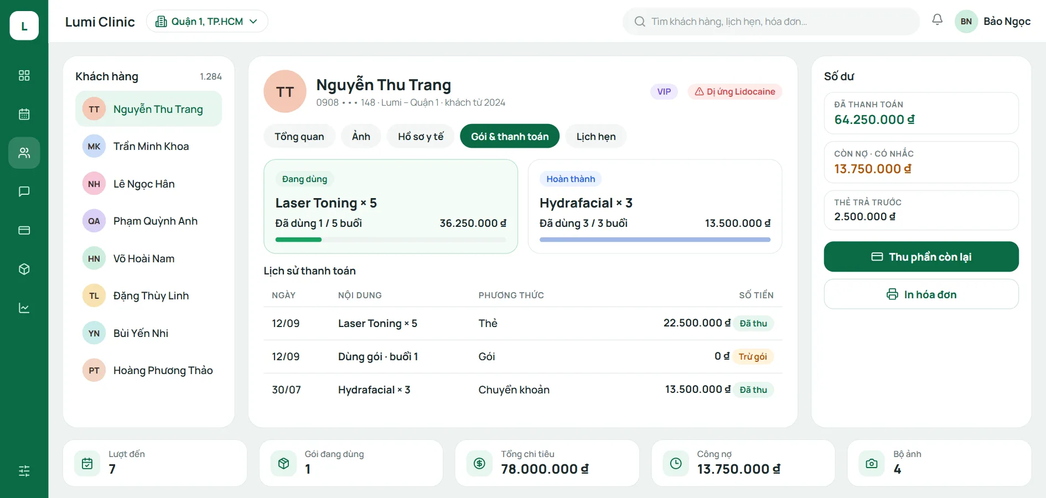
Task: Select the Hydrafacial × 3 package card
Action: (x=655, y=206)
